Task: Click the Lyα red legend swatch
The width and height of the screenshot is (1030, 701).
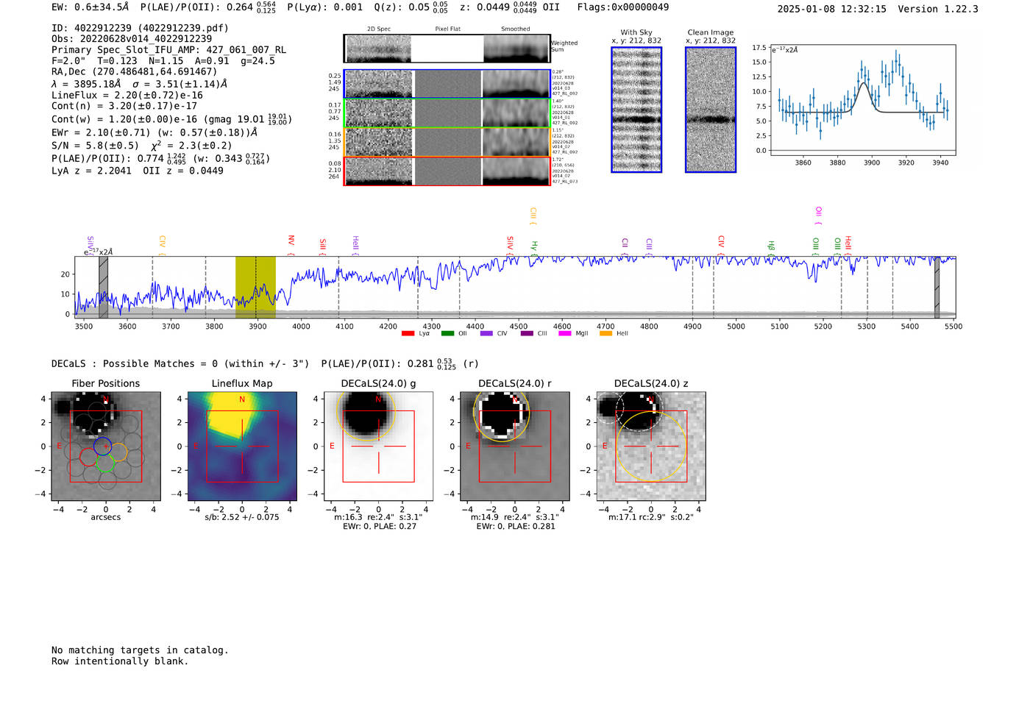Action: pos(408,333)
